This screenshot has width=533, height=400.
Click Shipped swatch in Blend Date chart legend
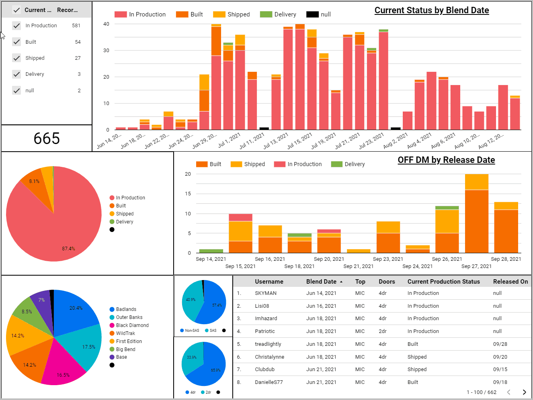coord(219,14)
